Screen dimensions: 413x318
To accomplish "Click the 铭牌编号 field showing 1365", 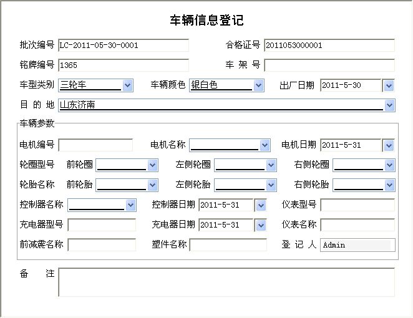I will (124, 65).
